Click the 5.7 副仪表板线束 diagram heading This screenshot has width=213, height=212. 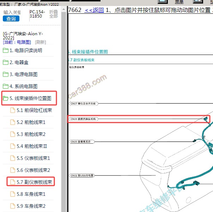tap(81, 60)
